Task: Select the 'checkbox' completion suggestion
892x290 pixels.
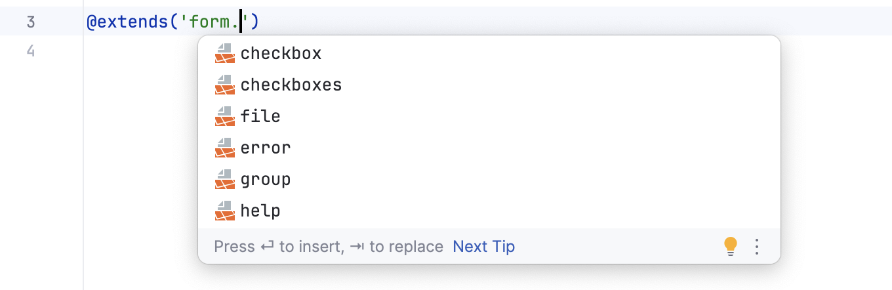Action: 281,53
